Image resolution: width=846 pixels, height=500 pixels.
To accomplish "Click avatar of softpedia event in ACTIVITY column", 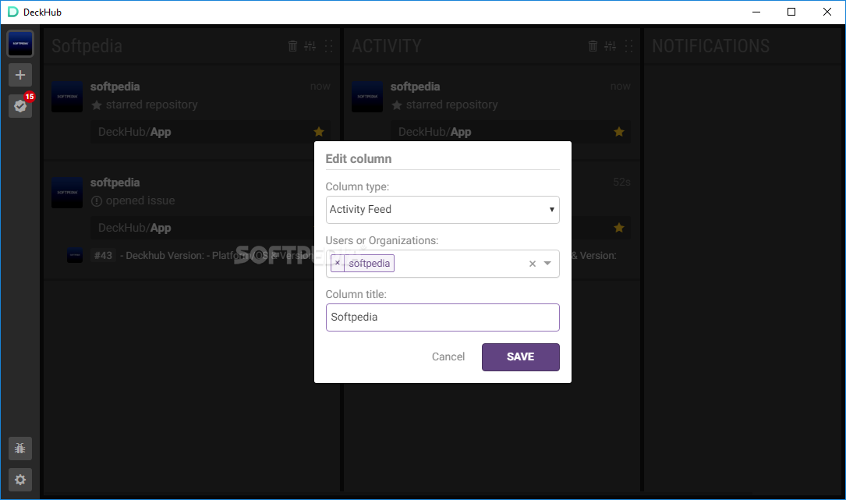I will (367, 97).
